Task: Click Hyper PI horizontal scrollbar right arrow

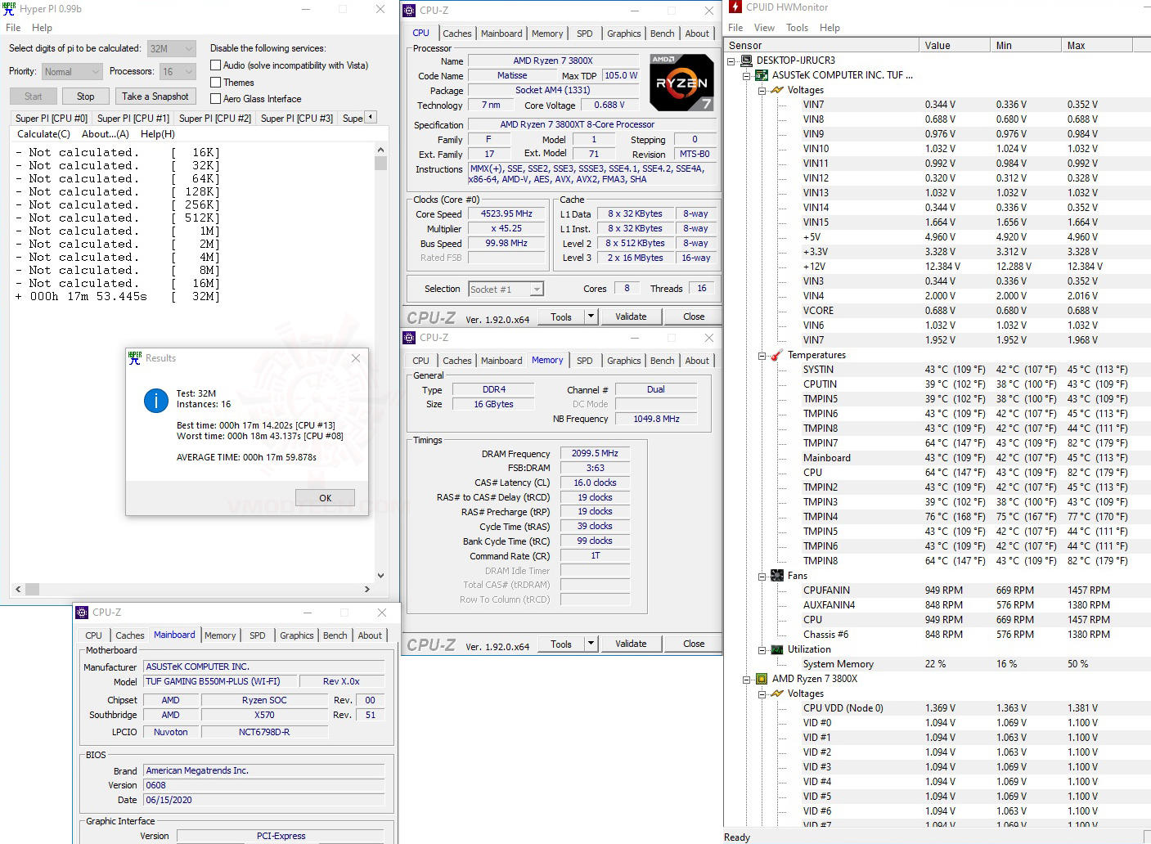Action: click(x=366, y=589)
